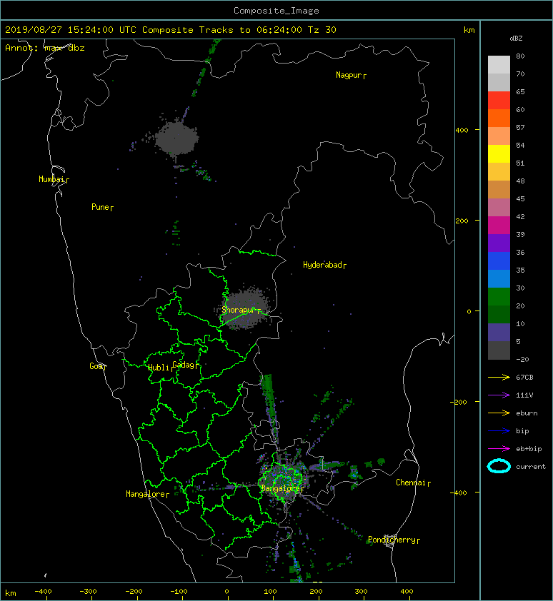Viewport: 553px width, 601px height.
Task: Click the 300 tick on bottom axis
Action: tap(361, 592)
